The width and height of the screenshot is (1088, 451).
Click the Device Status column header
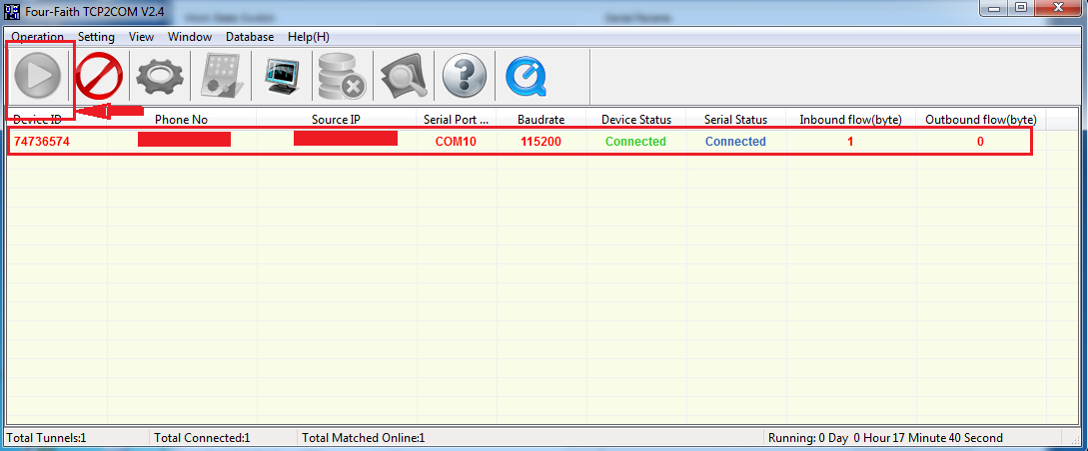click(x=636, y=119)
